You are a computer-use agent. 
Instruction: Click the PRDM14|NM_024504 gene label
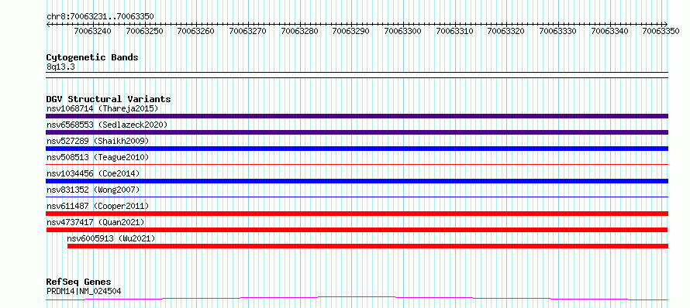(84, 291)
